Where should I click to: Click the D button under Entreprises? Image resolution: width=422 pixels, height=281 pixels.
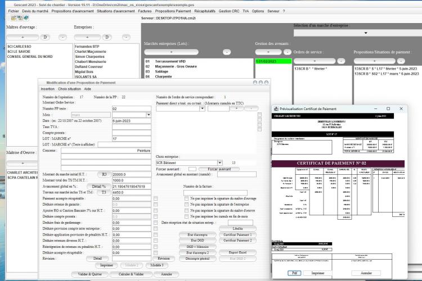coord(107,37)
